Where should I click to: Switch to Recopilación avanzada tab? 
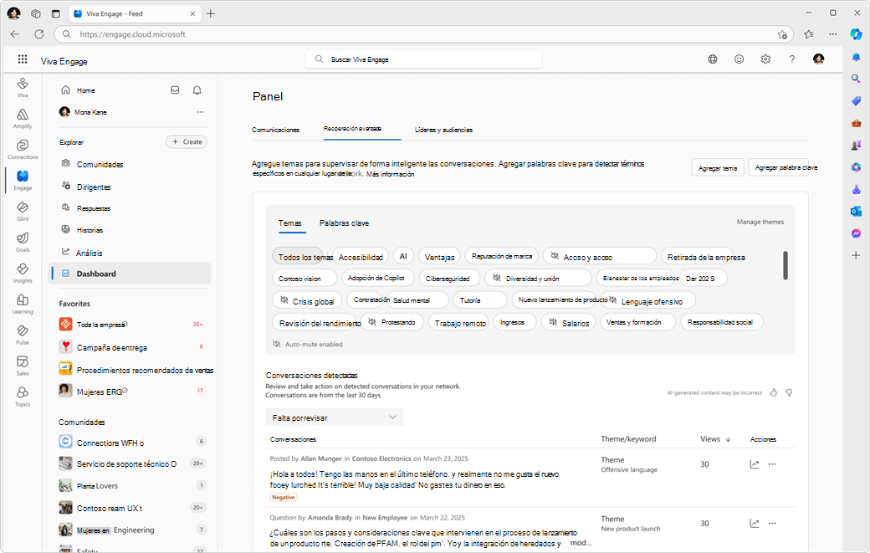click(x=353, y=129)
